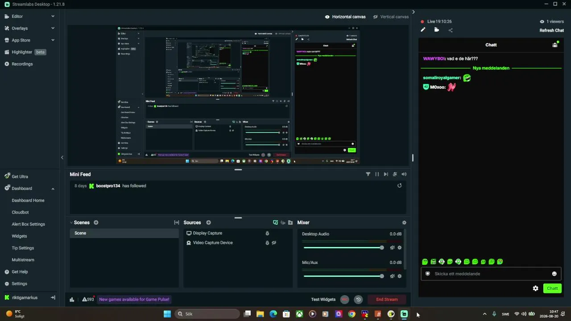The image size is (571, 321).
Task: Mute Desktop Audio in the mixer
Action: pyautogui.click(x=392, y=247)
